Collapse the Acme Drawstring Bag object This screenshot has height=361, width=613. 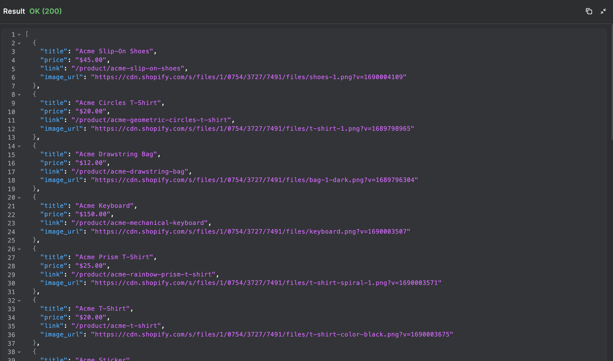19,146
